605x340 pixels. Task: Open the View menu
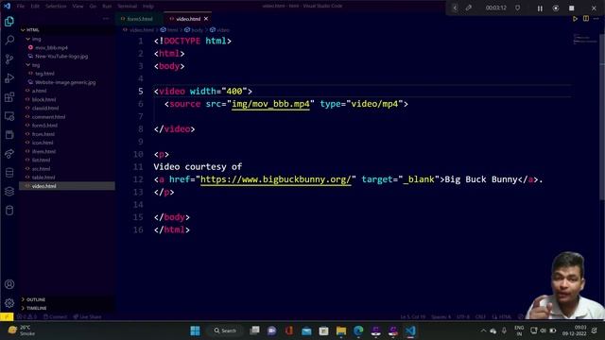coord(78,7)
